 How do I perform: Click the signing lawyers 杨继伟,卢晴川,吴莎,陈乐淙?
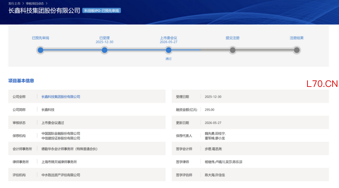(x=223, y=162)
